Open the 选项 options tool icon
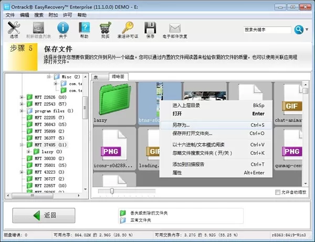 coord(14,28)
